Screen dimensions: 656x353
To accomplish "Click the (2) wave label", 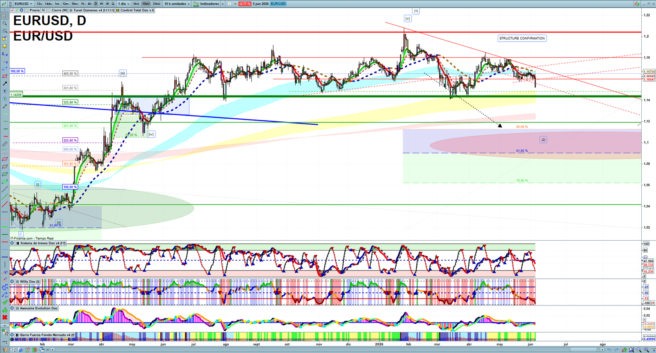I will pyautogui.click(x=543, y=140).
